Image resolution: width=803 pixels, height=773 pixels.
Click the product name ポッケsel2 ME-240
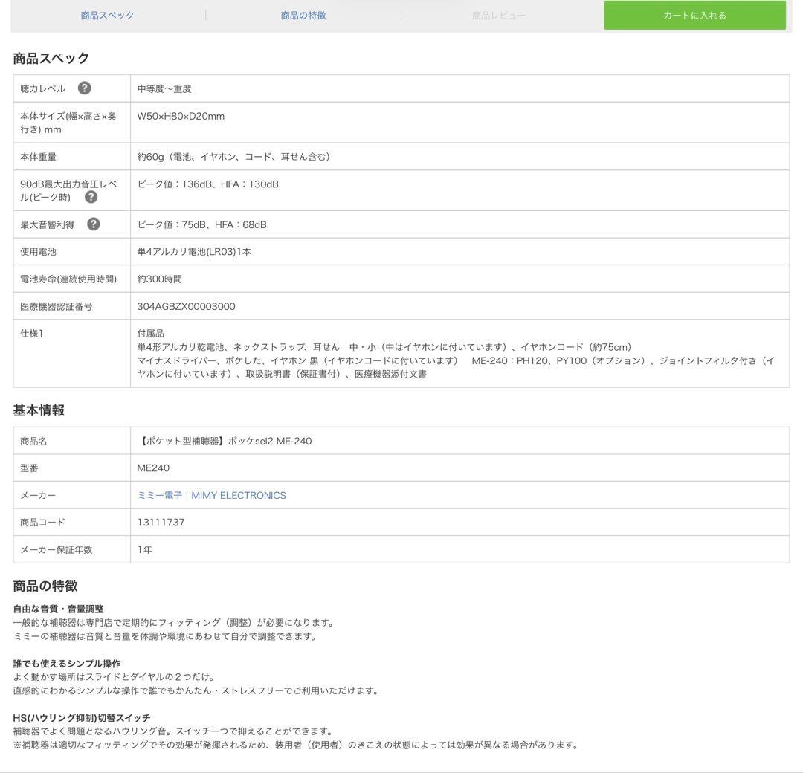coord(225,441)
